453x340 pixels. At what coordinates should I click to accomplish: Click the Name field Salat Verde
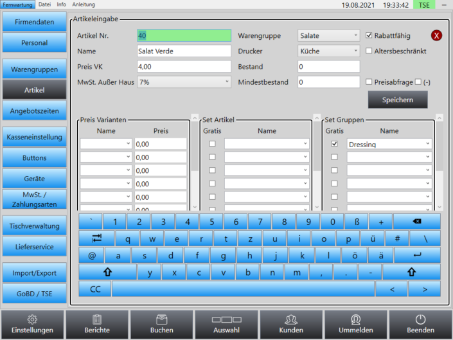point(184,51)
